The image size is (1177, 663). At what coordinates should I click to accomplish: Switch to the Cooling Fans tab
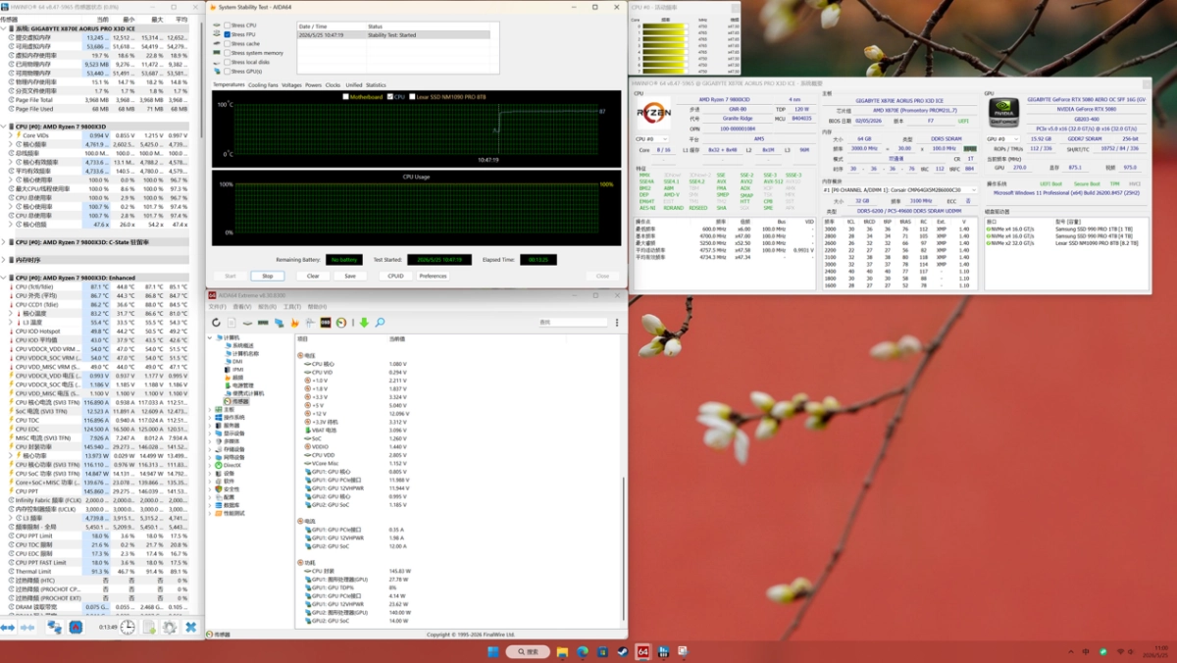pyautogui.click(x=263, y=85)
